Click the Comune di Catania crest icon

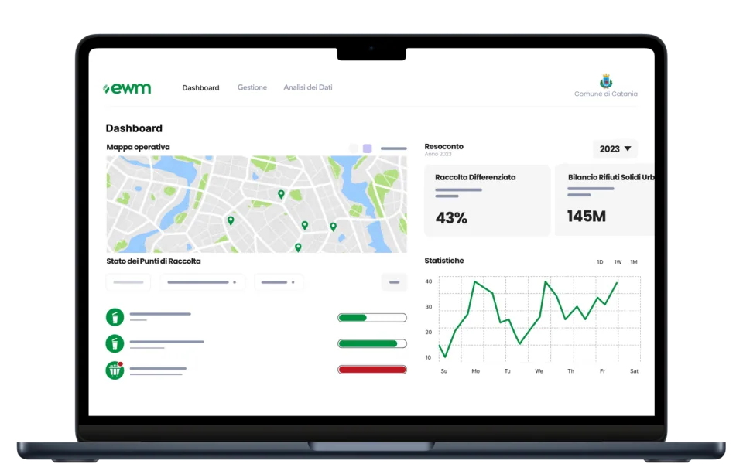605,81
